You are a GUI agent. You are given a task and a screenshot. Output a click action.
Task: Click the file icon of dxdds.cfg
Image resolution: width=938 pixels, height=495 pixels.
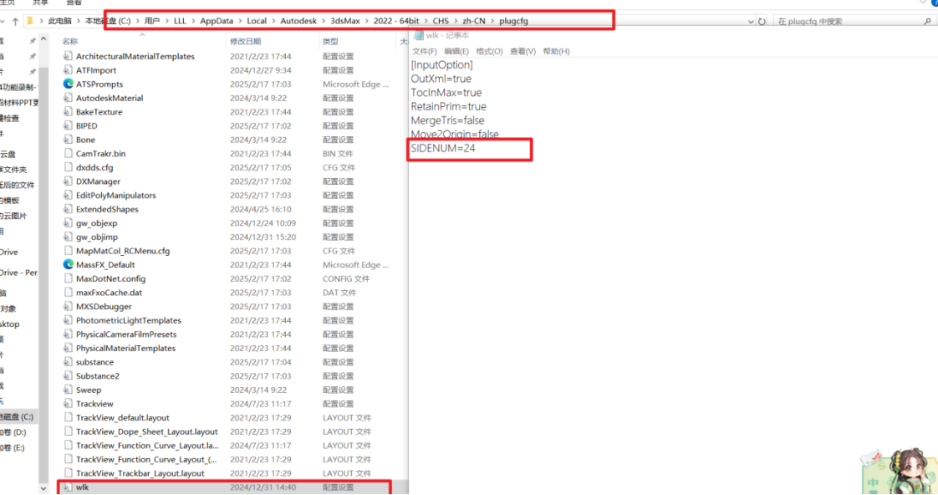pos(69,167)
